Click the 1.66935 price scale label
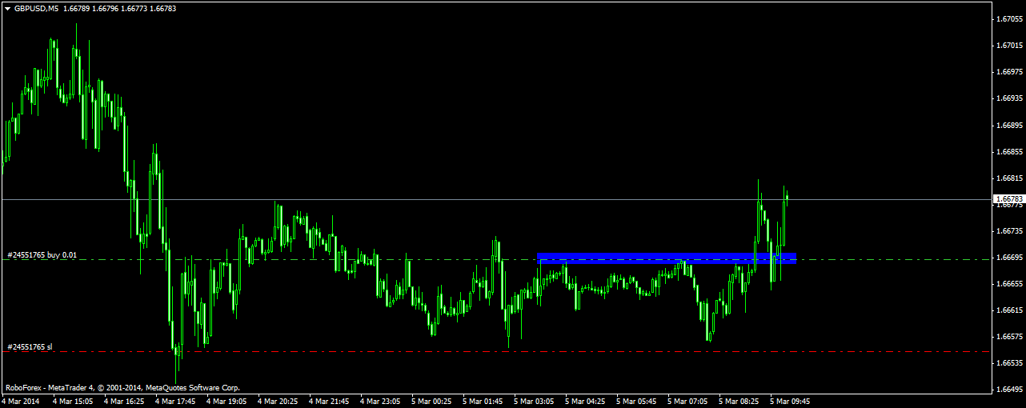The height and width of the screenshot is (408, 1026). pyautogui.click(x=1009, y=98)
